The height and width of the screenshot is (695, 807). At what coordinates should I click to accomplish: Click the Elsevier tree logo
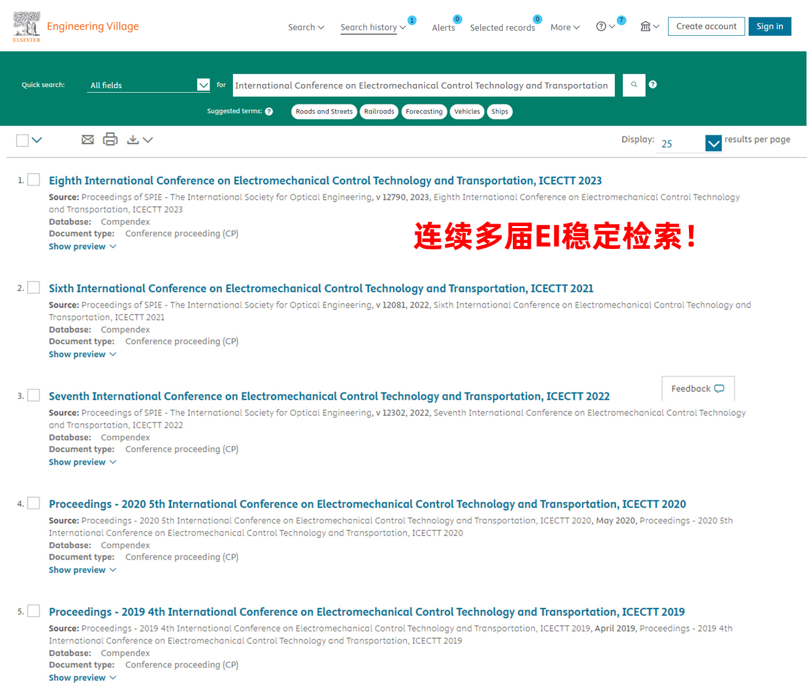pyautogui.click(x=27, y=27)
